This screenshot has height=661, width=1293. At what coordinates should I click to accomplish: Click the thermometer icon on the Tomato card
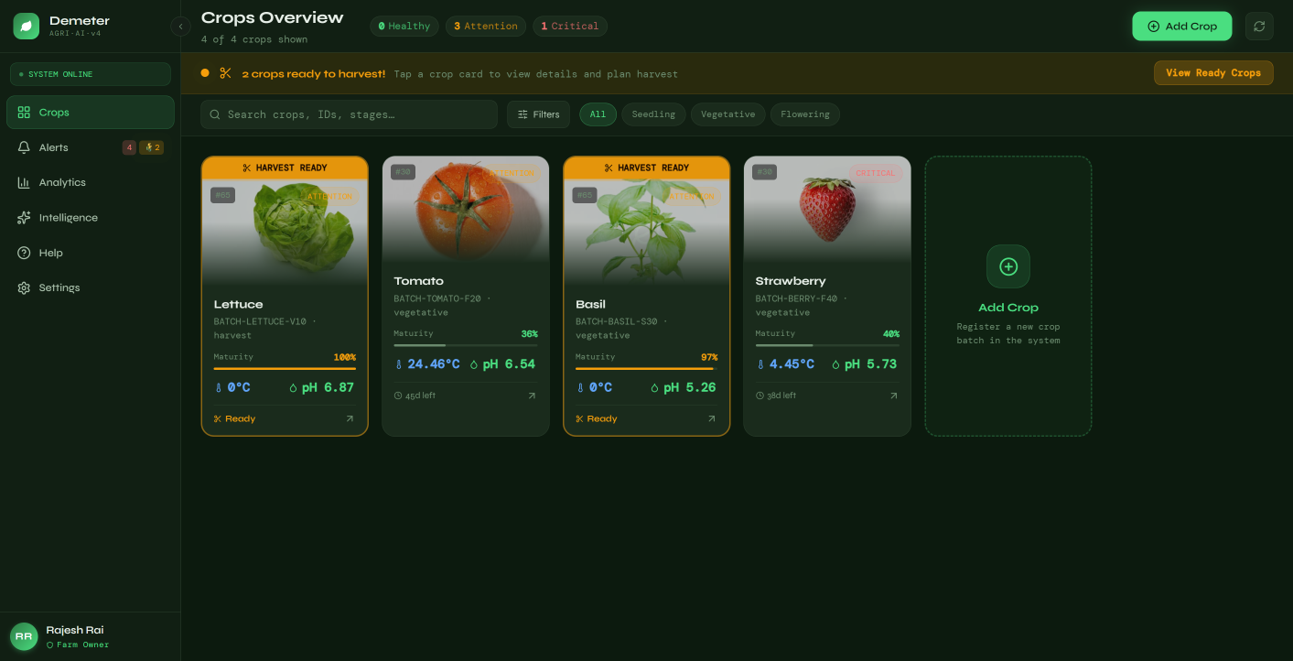399,364
